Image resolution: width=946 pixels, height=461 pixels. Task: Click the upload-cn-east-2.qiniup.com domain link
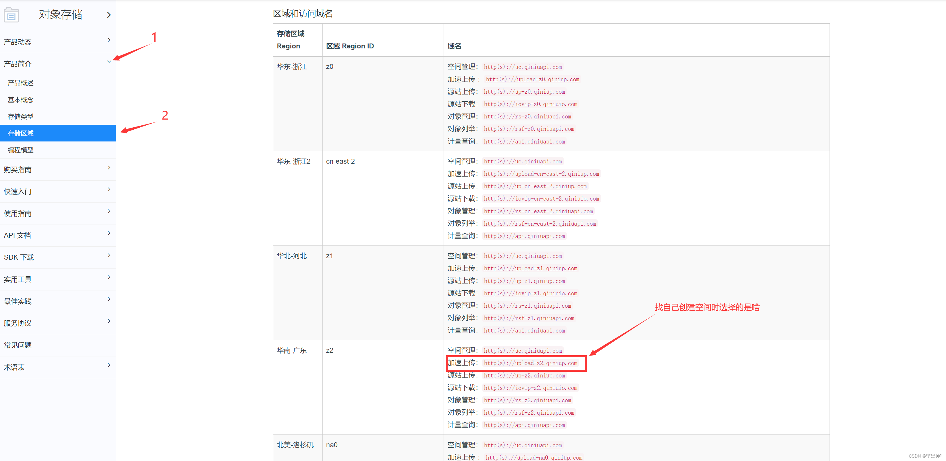click(x=541, y=174)
